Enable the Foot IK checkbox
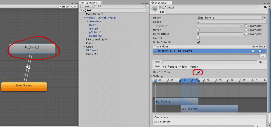The image size is (271, 127). (198, 38)
